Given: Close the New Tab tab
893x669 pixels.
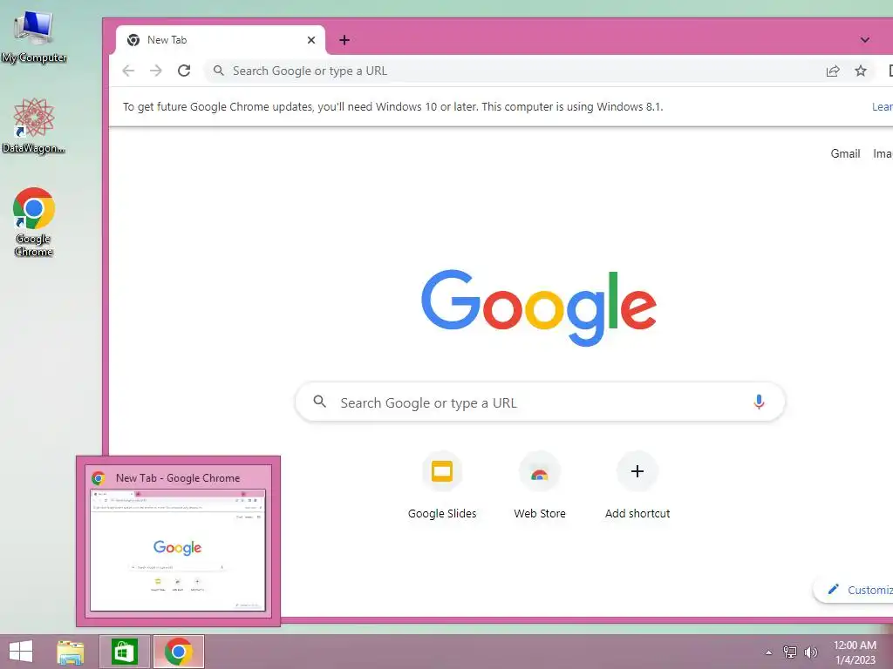Looking at the screenshot, I should (x=311, y=40).
